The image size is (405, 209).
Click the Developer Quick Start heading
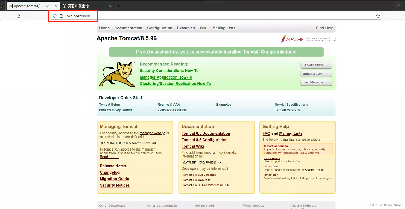pyautogui.click(x=121, y=98)
